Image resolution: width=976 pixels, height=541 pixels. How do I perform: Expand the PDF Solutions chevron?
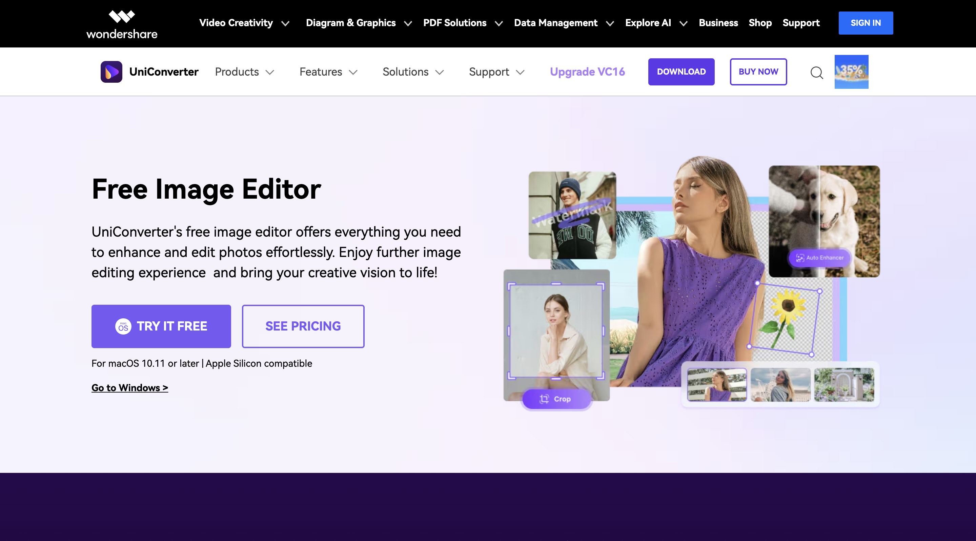click(499, 23)
